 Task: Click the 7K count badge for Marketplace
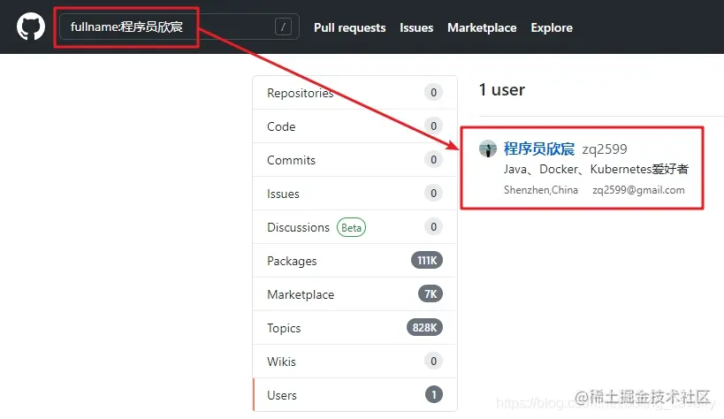tap(431, 294)
